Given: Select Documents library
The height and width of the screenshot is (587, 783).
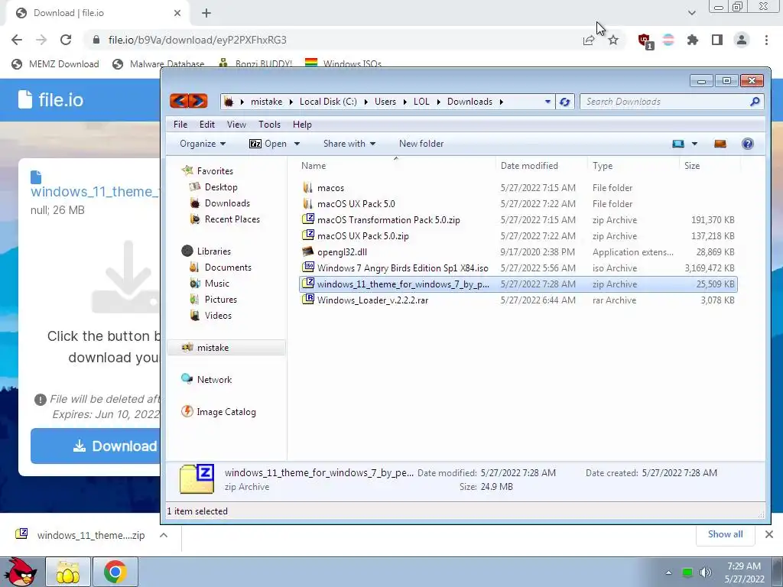Looking at the screenshot, I should (x=220, y=268).
